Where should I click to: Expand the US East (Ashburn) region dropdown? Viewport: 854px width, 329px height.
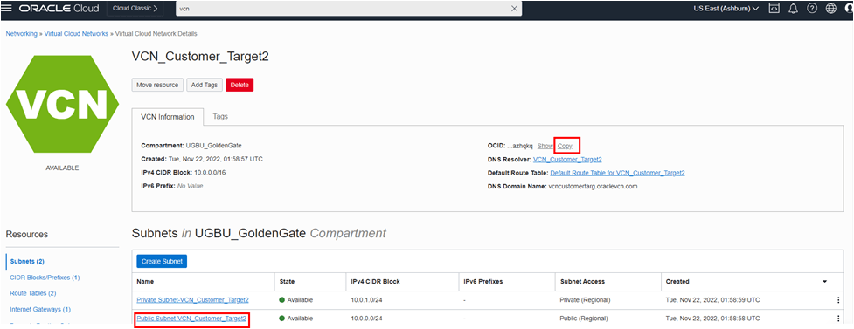click(726, 9)
